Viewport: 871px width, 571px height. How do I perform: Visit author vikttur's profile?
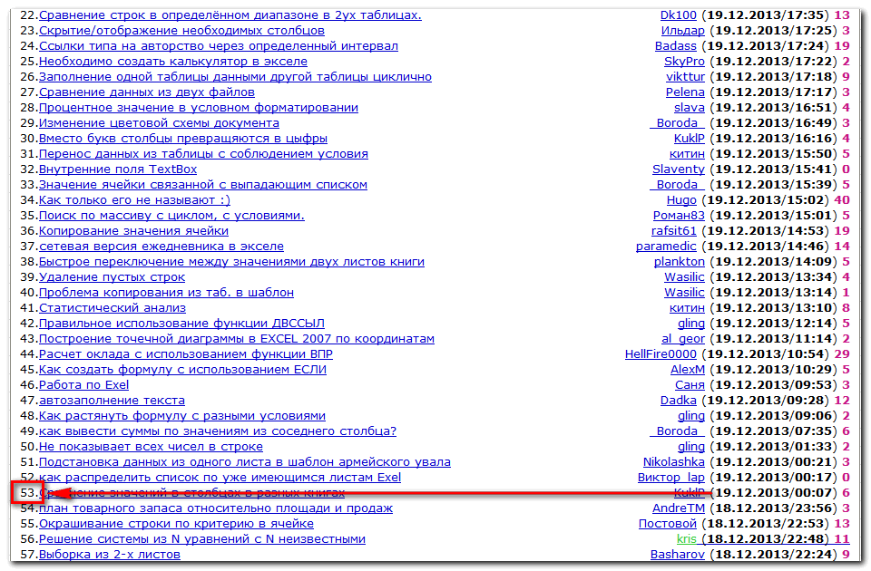point(686,77)
